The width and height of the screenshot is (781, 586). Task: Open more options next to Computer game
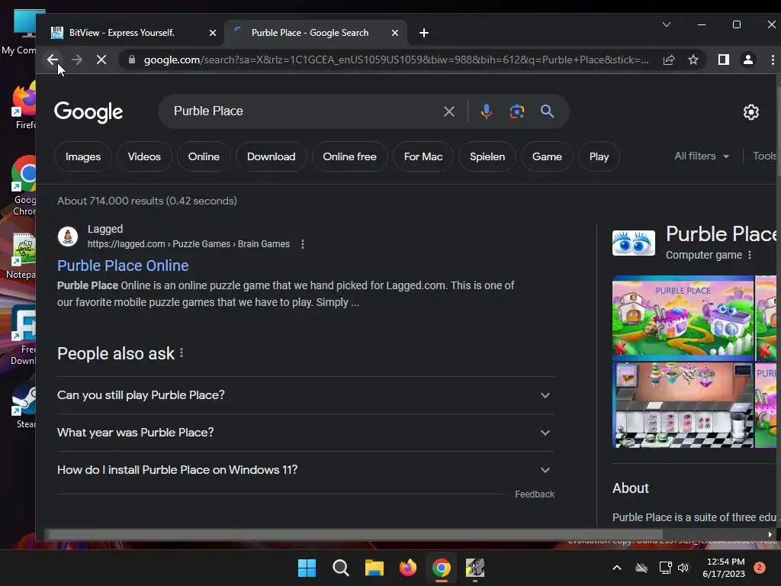tap(750, 255)
